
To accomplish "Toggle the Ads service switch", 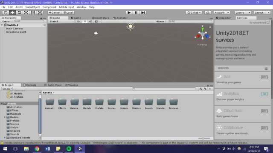I will (264, 77).
